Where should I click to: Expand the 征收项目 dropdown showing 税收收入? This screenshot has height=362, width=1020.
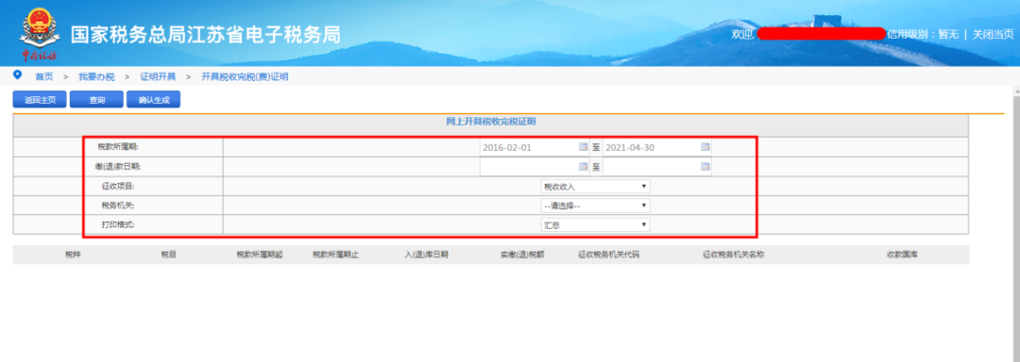click(x=595, y=187)
